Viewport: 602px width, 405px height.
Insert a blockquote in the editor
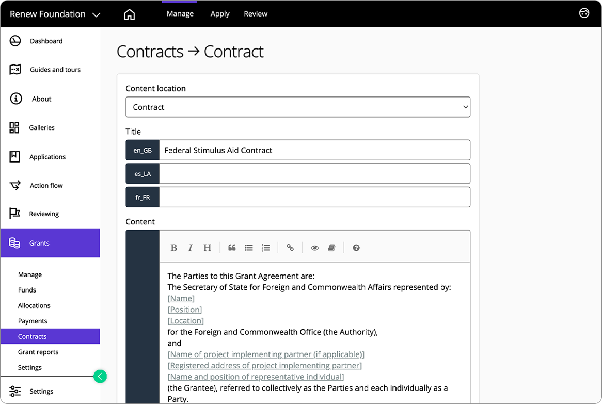(x=232, y=248)
